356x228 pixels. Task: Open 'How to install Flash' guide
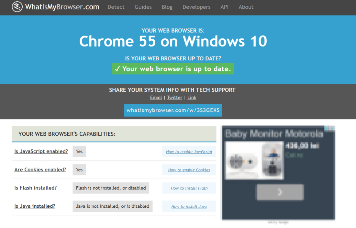pos(189,188)
